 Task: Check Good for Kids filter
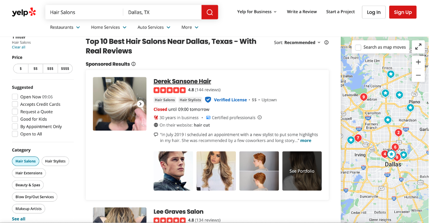(x=15, y=119)
